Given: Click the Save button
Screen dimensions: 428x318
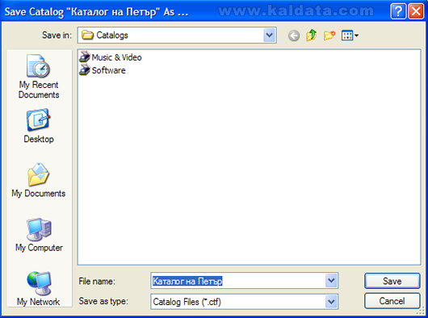Looking at the screenshot, I should 392,281.
